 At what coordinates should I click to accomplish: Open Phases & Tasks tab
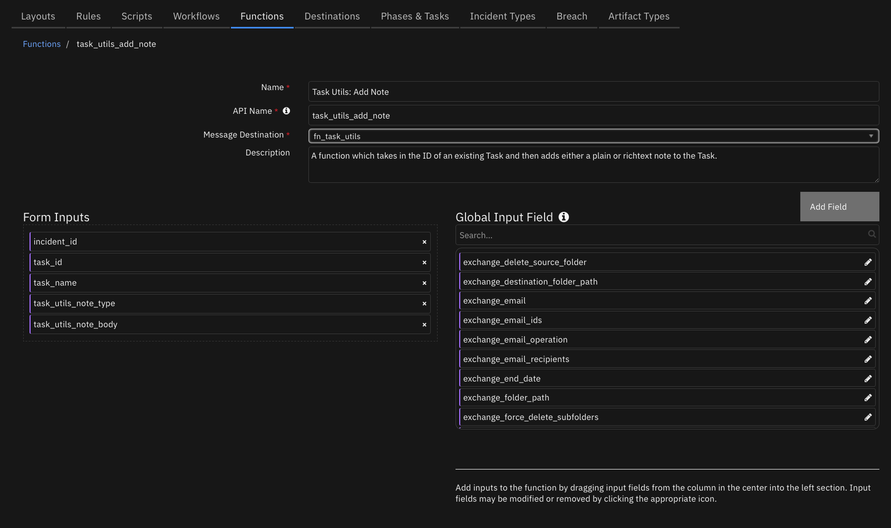[x=415, y=16]
